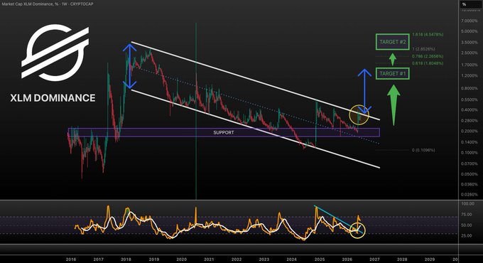Select the 3.5000% price axis label

[469, 43]
